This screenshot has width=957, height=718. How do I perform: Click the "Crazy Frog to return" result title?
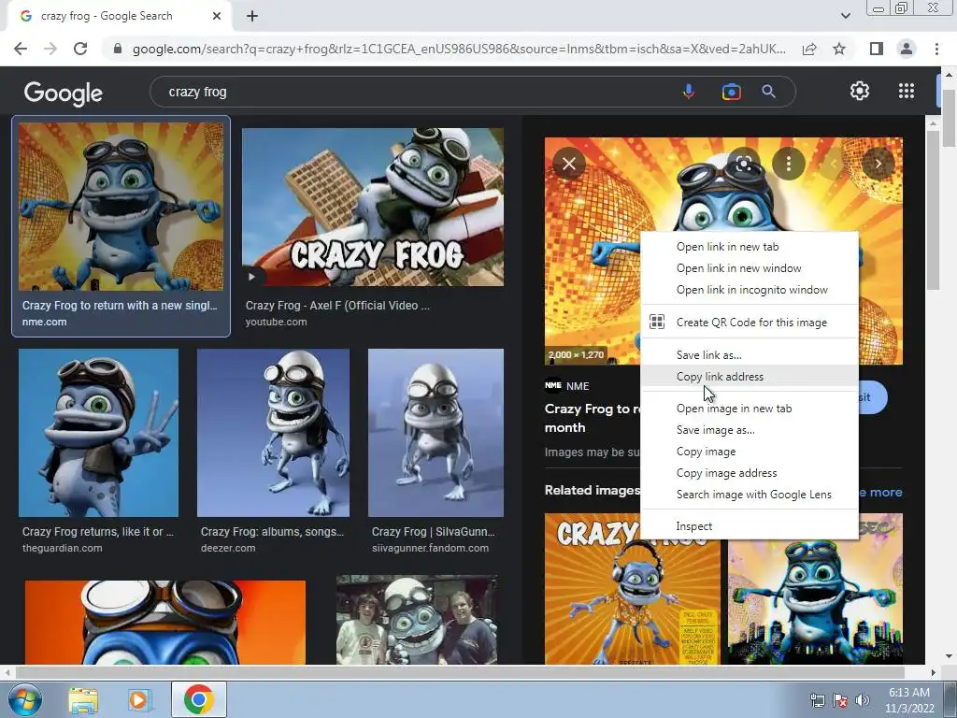pos(120,306)
